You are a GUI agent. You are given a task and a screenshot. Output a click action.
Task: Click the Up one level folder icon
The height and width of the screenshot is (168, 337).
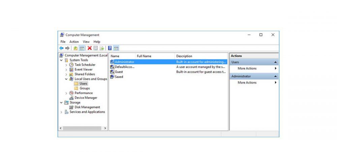[75, 48]
